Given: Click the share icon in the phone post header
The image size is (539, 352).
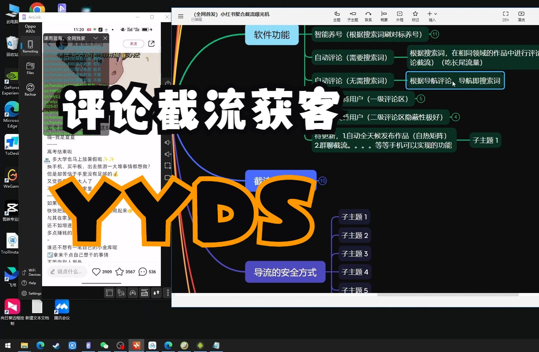Looking at the screenshot, I should (x=151, y=44).
